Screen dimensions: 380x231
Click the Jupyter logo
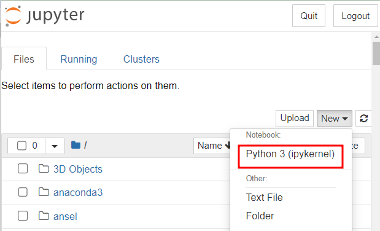[x=45, y=16]
